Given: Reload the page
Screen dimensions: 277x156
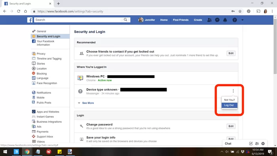Looking at the screenshot, I should [19, 11].
